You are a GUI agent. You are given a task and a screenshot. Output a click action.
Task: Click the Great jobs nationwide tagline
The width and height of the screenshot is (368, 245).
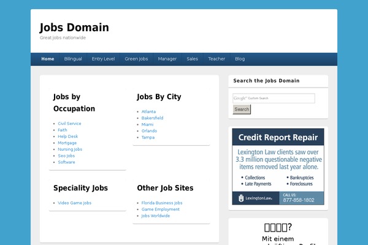pos(63,38)
